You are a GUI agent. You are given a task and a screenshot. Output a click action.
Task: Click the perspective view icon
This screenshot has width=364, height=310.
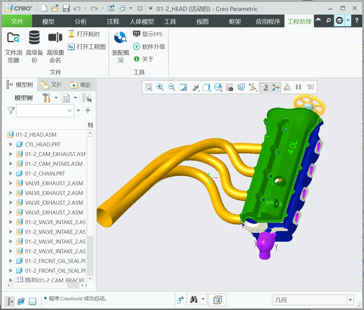pyautogui.click(x=241, y=87)
